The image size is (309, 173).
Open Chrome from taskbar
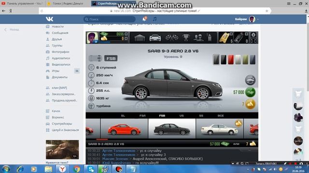[77, 169]
